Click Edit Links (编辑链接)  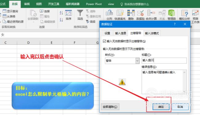(x=48, y=21)
